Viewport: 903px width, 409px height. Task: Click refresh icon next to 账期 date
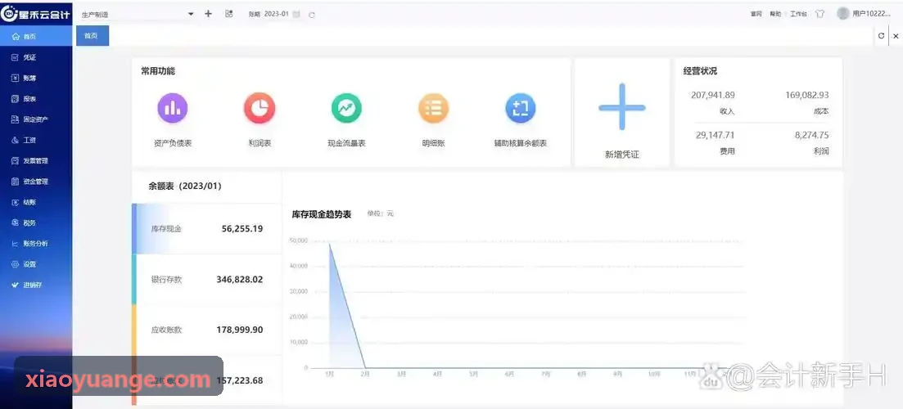pos(312,15)
